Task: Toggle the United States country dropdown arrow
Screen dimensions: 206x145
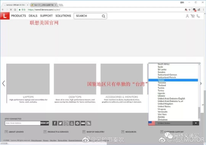Action: [196, 123]
